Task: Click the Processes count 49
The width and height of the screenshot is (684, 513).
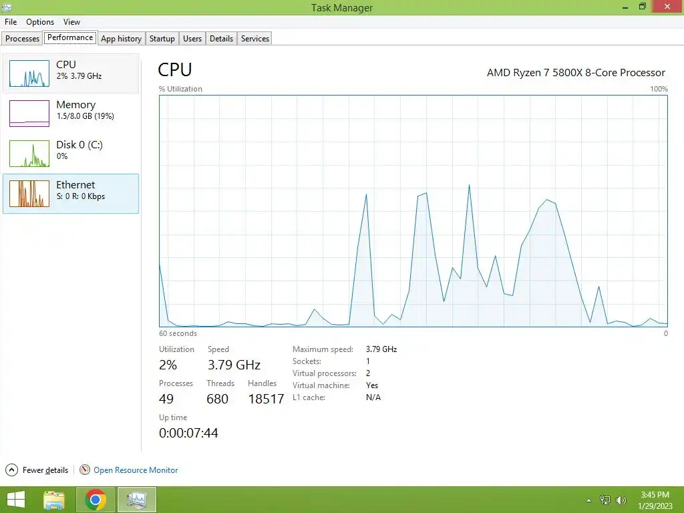Action: 166,399
